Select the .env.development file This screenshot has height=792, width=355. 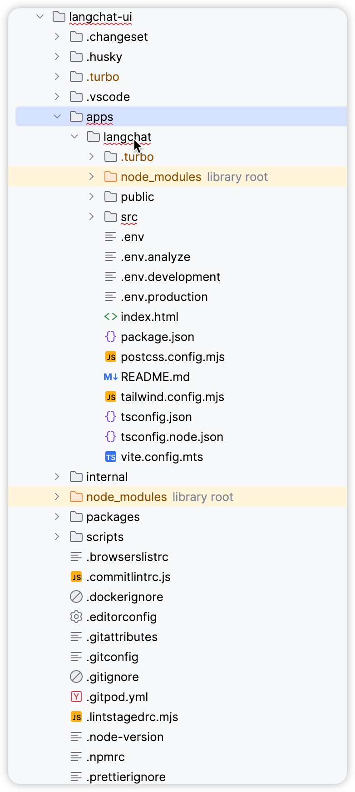click(170, 277)
